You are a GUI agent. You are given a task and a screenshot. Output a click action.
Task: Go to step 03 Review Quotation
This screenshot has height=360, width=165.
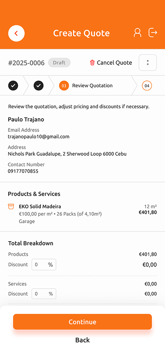point(86,85)
